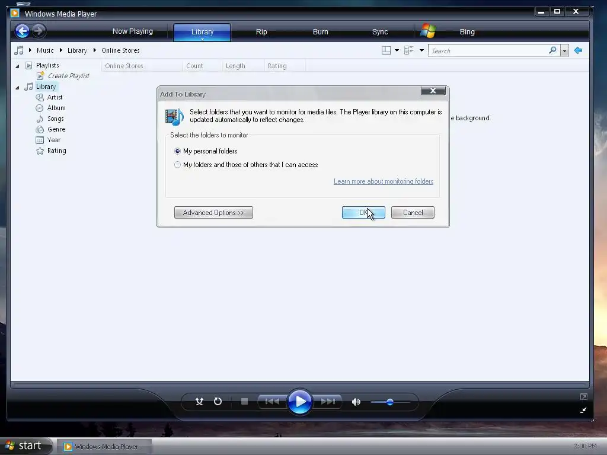
Task: Click the Layout options icon
Action: coord(386,51)
